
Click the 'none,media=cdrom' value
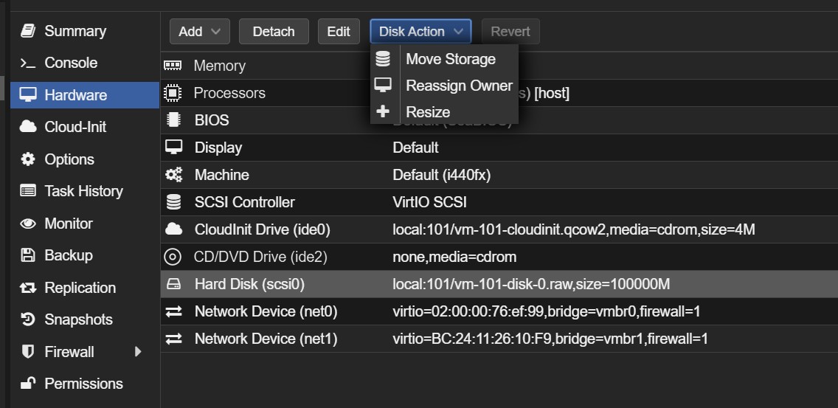[455, 257]
